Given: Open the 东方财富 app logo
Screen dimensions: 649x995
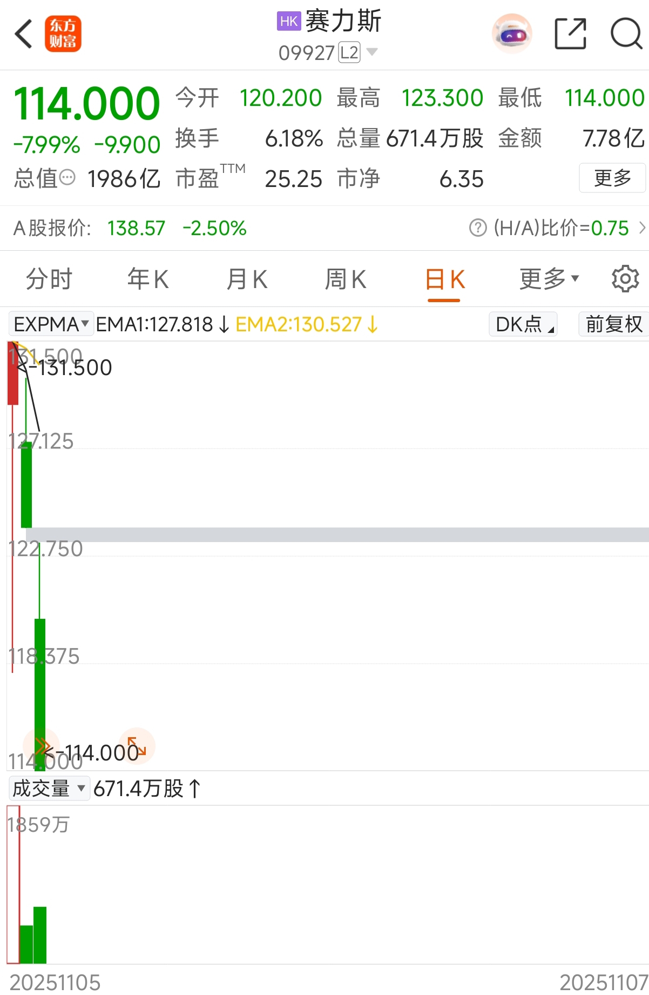Looking at the screenshot, I should tap(63, 34).
